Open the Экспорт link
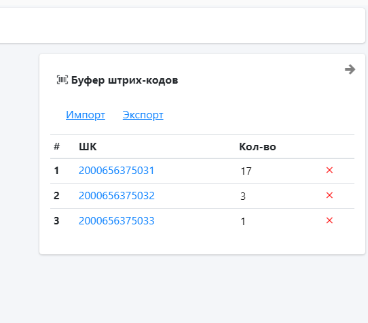The height and width of the screenshot is (323, 368). (143, 115)
